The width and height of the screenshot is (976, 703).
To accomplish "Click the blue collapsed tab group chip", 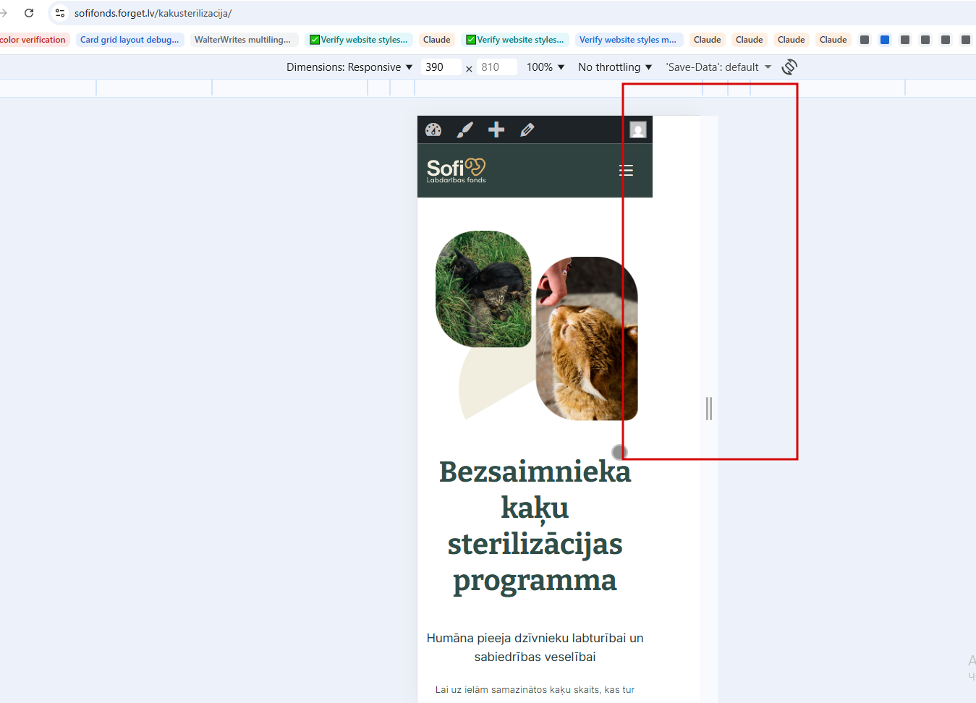I will click(x=885, y=40).
